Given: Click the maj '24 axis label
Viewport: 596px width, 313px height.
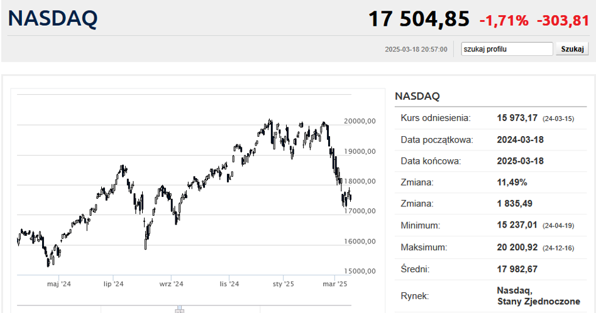Looking at the screenshot, I should 59,284.
